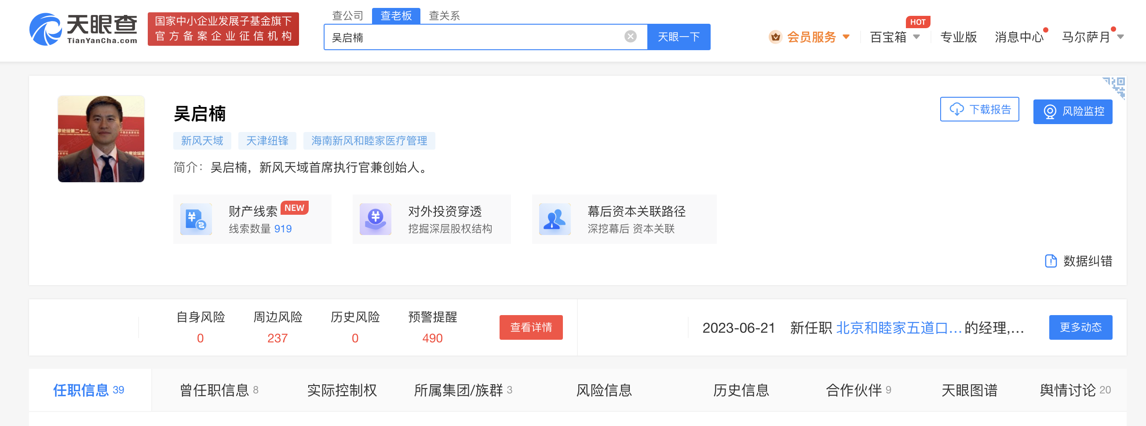The width and height of the screenshot is (1146, 426).
Task: Click the red government fund banner
Action: click(223, 29)
